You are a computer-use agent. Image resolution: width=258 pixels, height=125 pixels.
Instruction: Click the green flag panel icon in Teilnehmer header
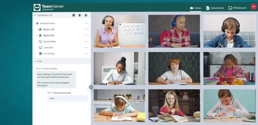click(x=74, y=15)
